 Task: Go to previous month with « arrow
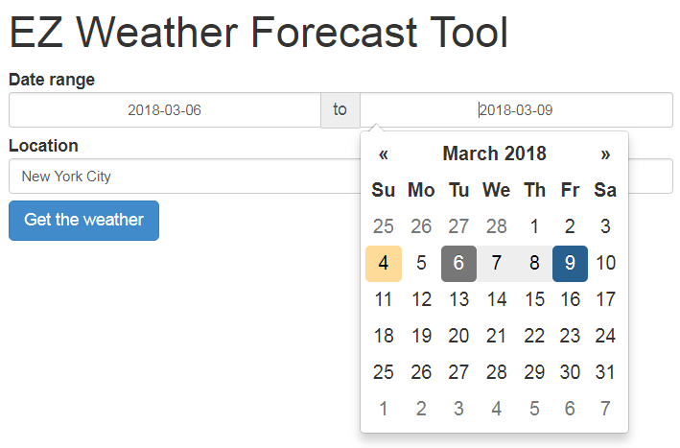(x=384, y=153)
